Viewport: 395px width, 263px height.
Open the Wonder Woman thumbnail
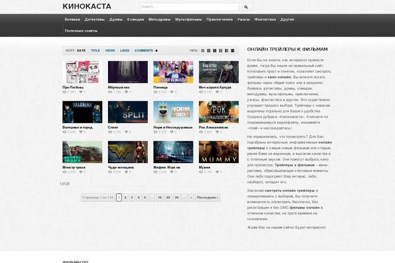pyautogui.click(x=128, y=152)
